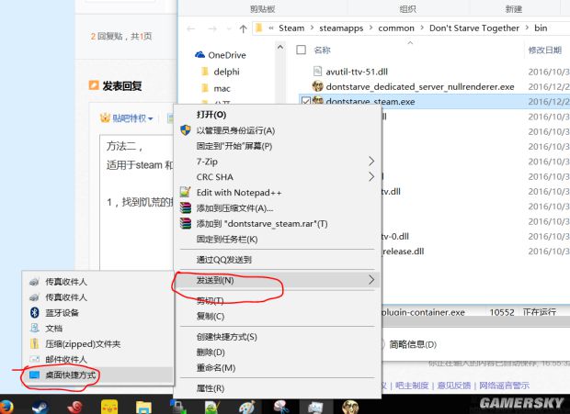The image size is (570, 414).
Task: Click the Run as administrator shield icon
Action: coord(186,130)
